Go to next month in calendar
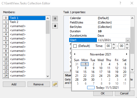This screenshot has width=137, height=98. 127,54
